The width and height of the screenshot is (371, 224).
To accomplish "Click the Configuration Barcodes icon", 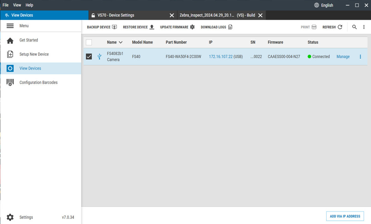I will [x=10, y=82].
